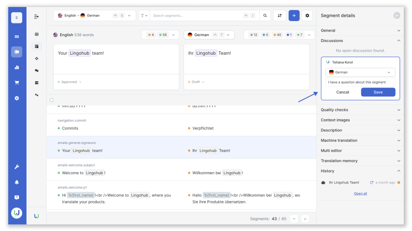Click small Lingohub logo at bottom of secondary sidebar
This screenshot has width=412, height=231.
click(x=37, y=216)
